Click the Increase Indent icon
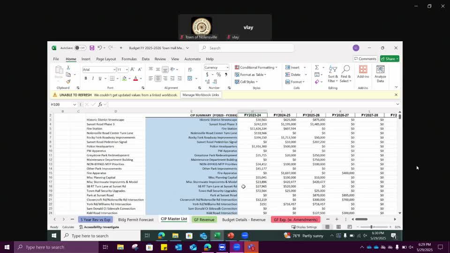 point(180,78)
